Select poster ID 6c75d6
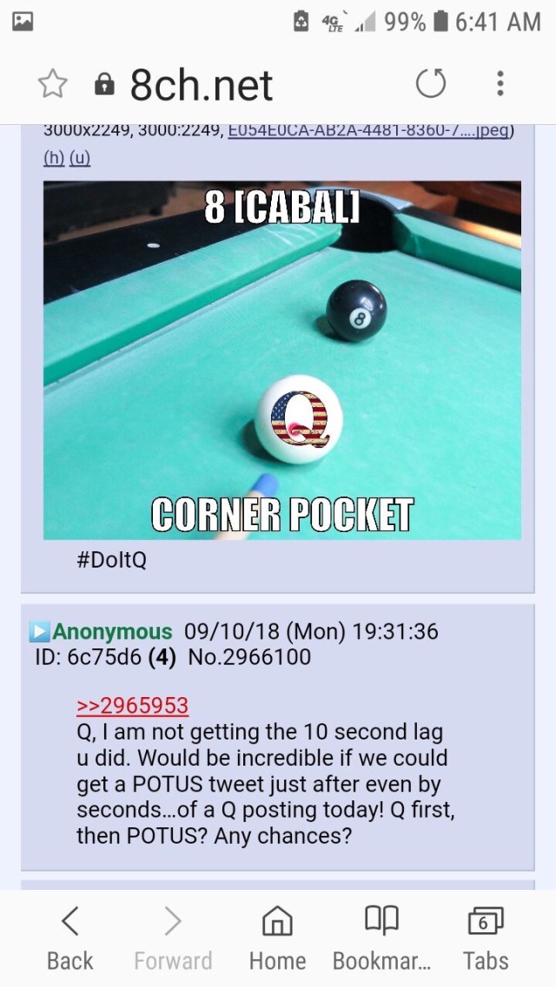The height and width of the screenshot is (987, 556). tap(89, 657)
